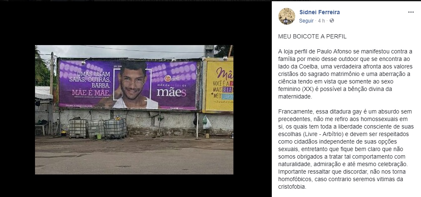
Task: Click the Sidnei Ferreira name link
Action: click(320, 12)
